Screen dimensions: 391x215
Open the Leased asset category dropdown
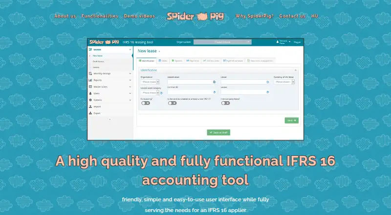pos(150,93)
